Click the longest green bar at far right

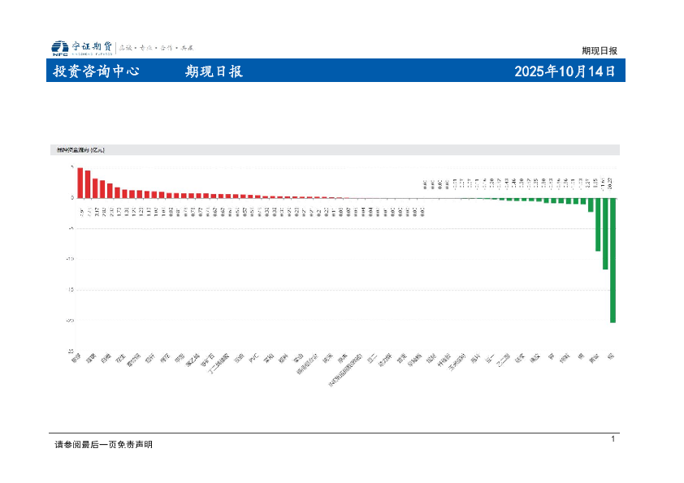click(x=613, y=260)
